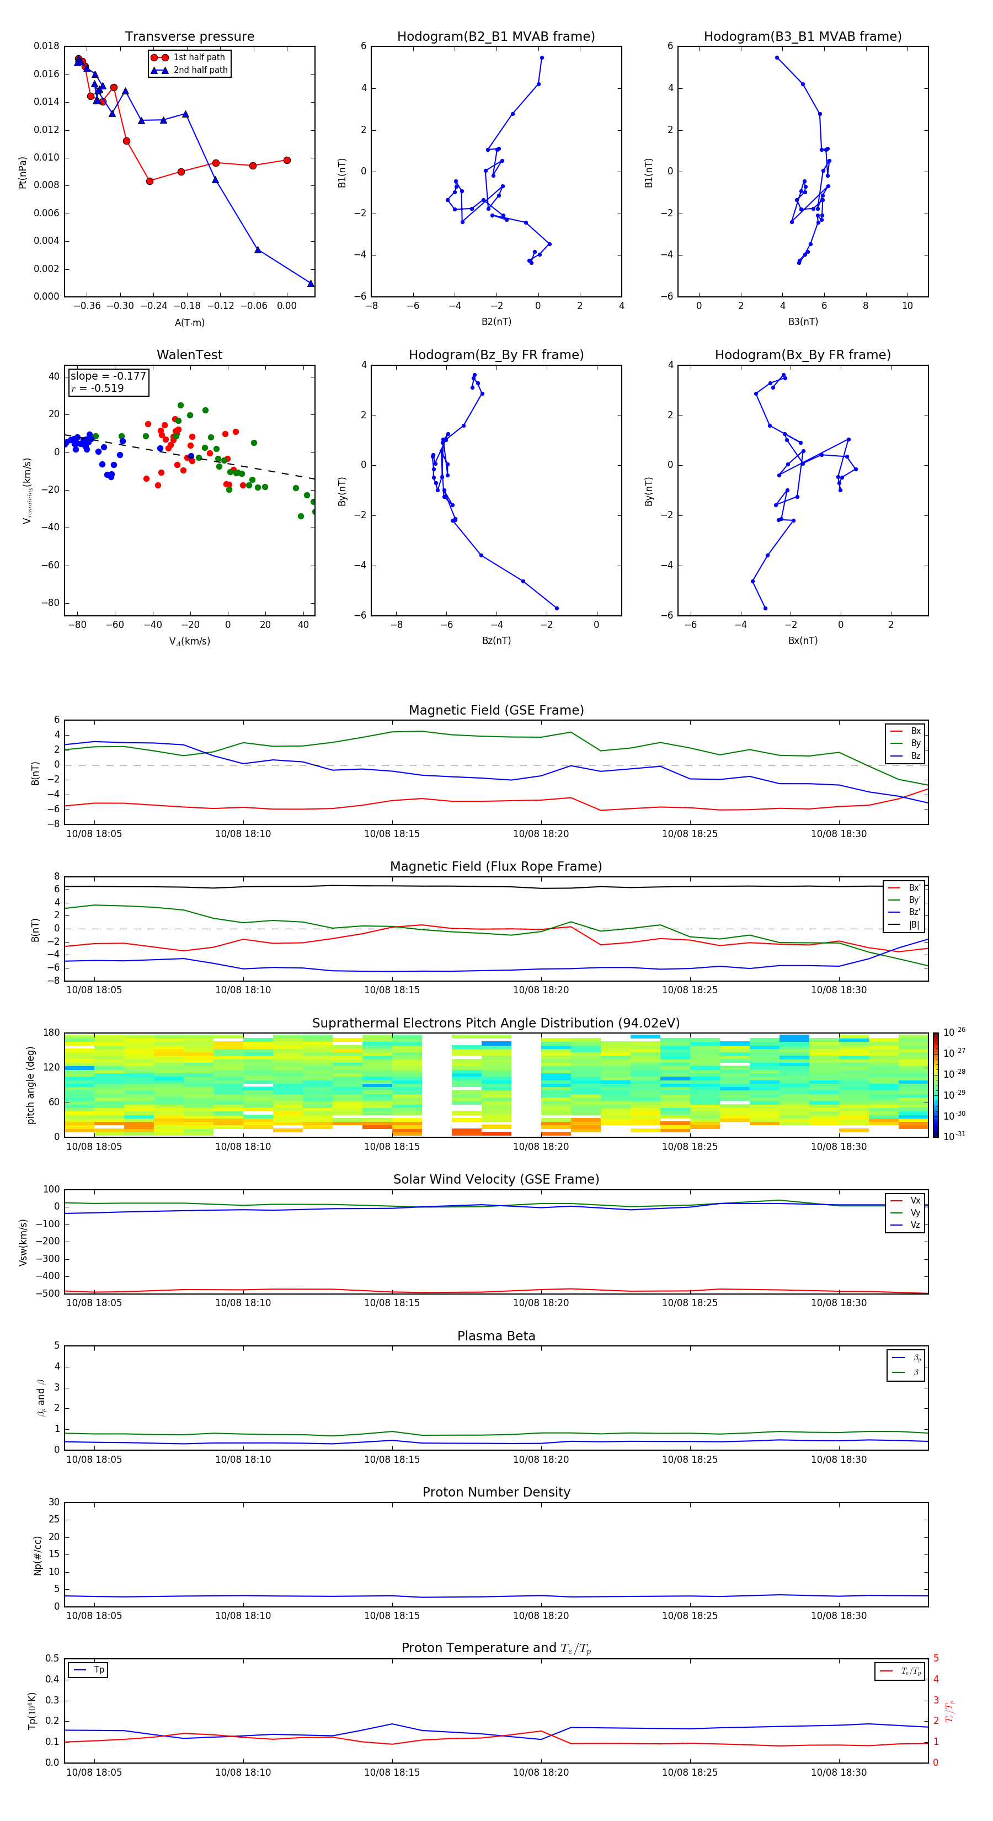Click the 'A(T·m)' x-axis label
This screenshot has width=993, height=1821.
tap(189, 322)
